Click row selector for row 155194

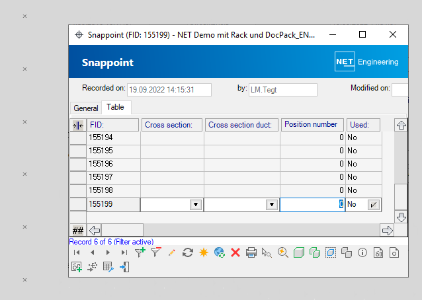[x=78, y=138]
